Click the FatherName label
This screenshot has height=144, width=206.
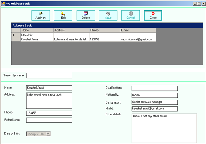click(x=12, y=120)
